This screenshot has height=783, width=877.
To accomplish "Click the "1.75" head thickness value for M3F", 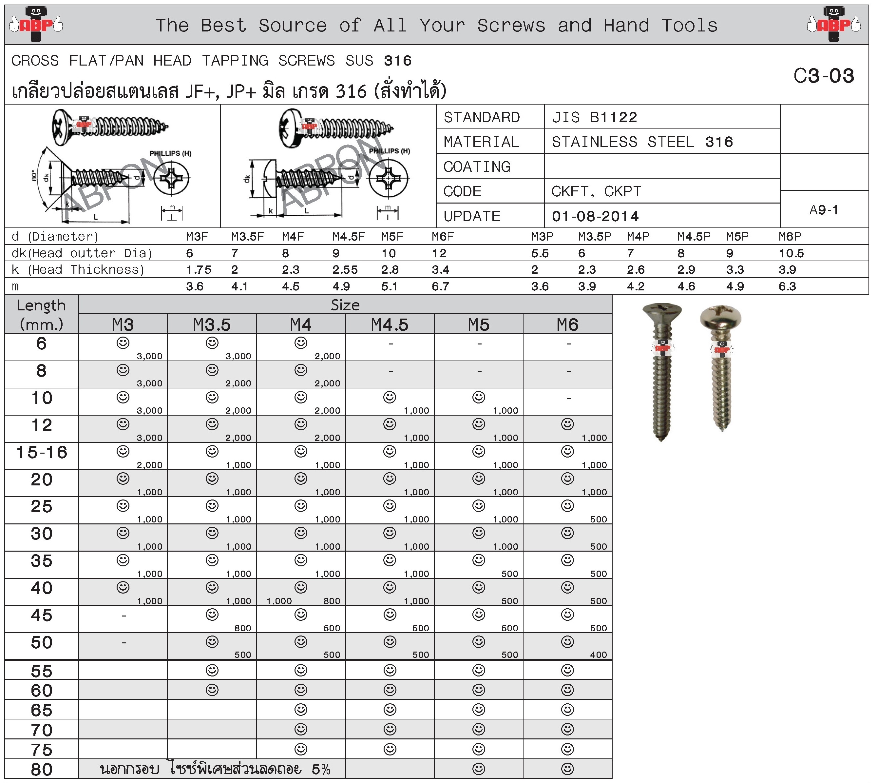I will coord(199,270).
